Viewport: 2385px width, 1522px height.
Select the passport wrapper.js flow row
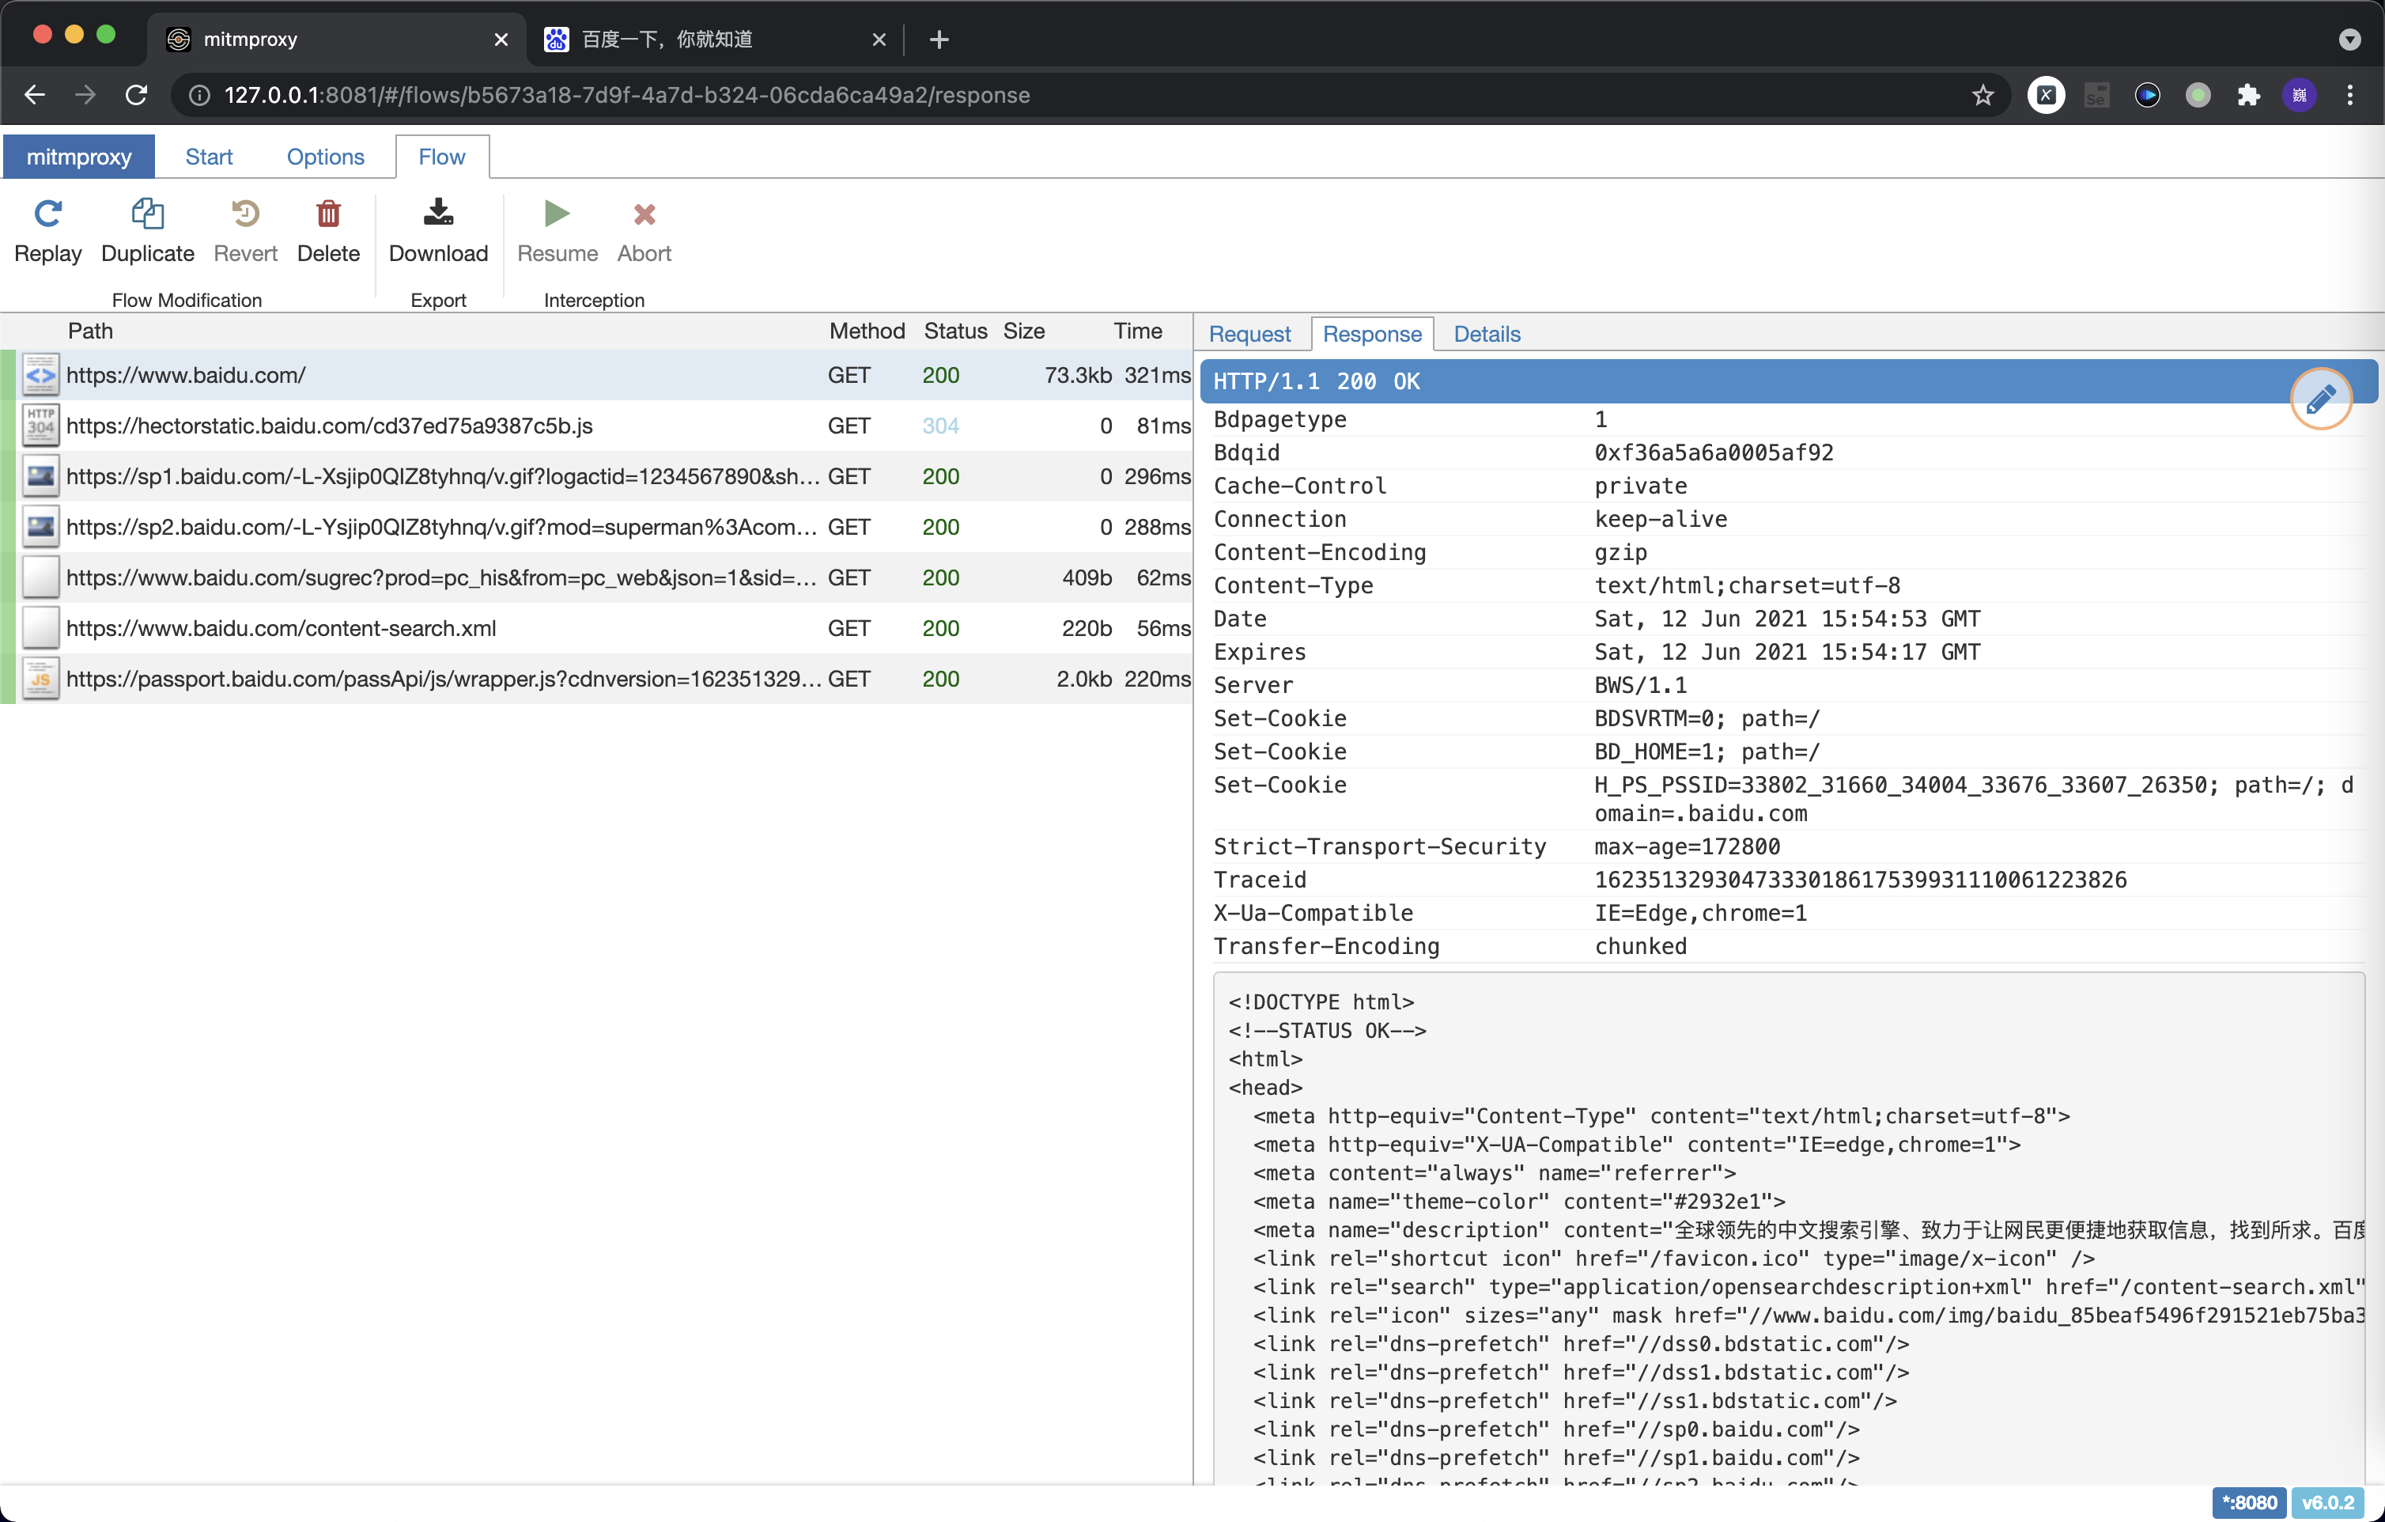596,679
